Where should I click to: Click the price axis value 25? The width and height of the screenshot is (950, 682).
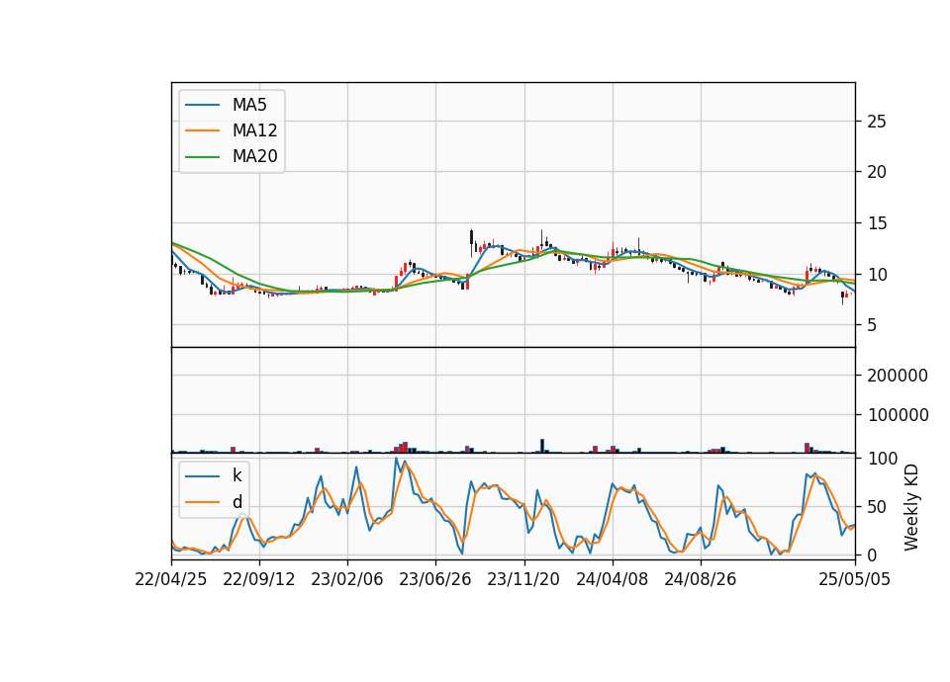tap(877, 122)
